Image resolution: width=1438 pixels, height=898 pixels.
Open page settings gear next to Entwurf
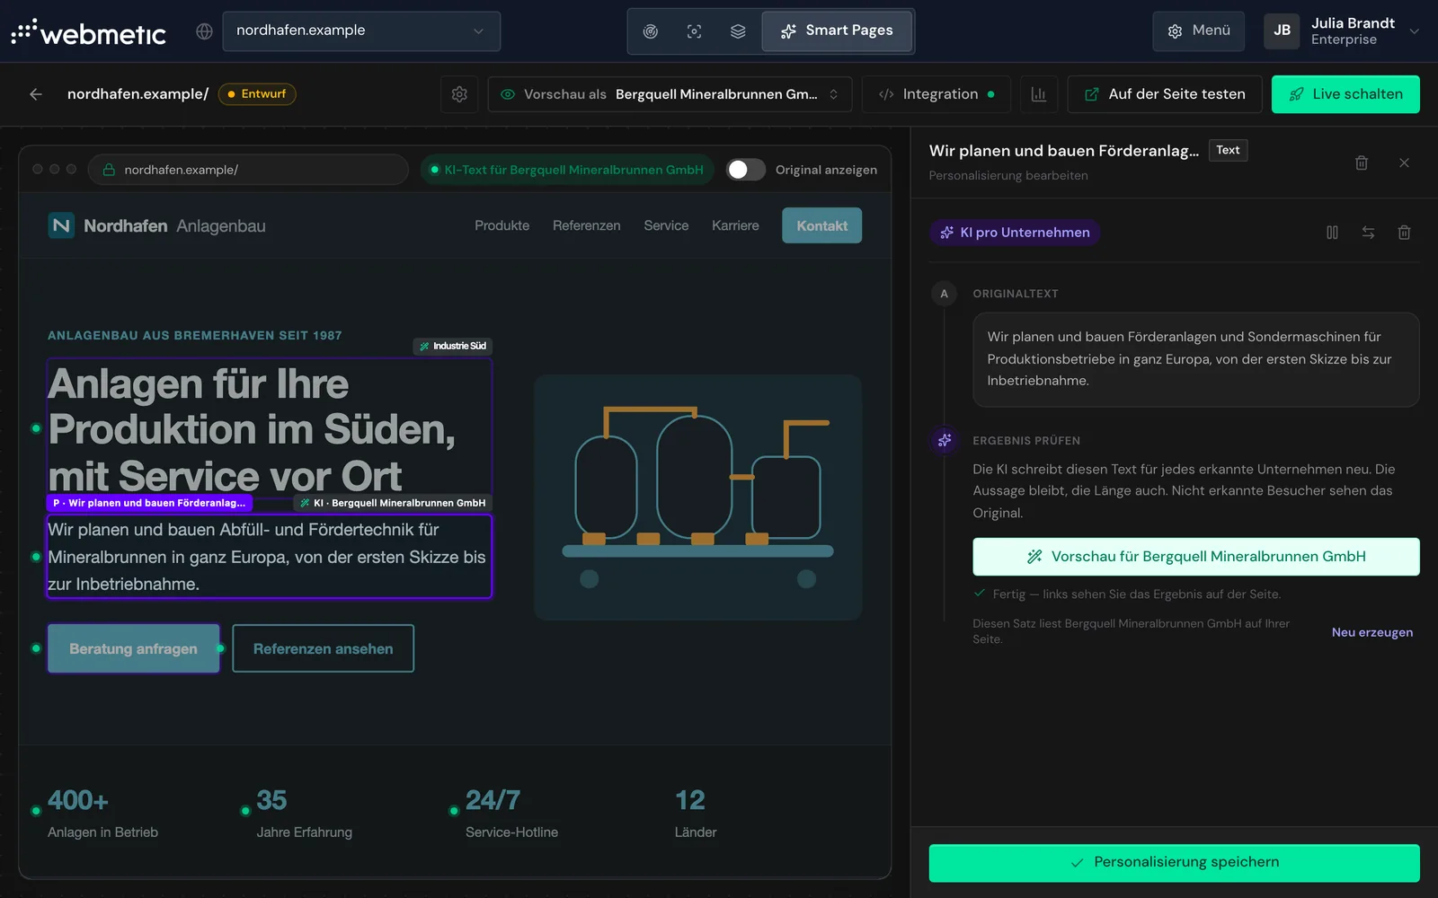pyautogui.click(x=459, y=94)
